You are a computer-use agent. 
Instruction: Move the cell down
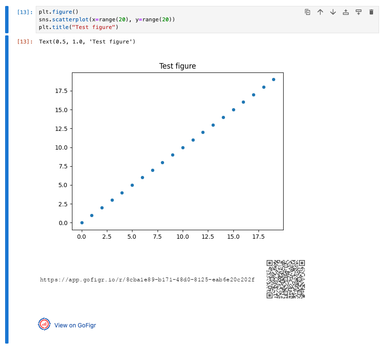point(333,12)
